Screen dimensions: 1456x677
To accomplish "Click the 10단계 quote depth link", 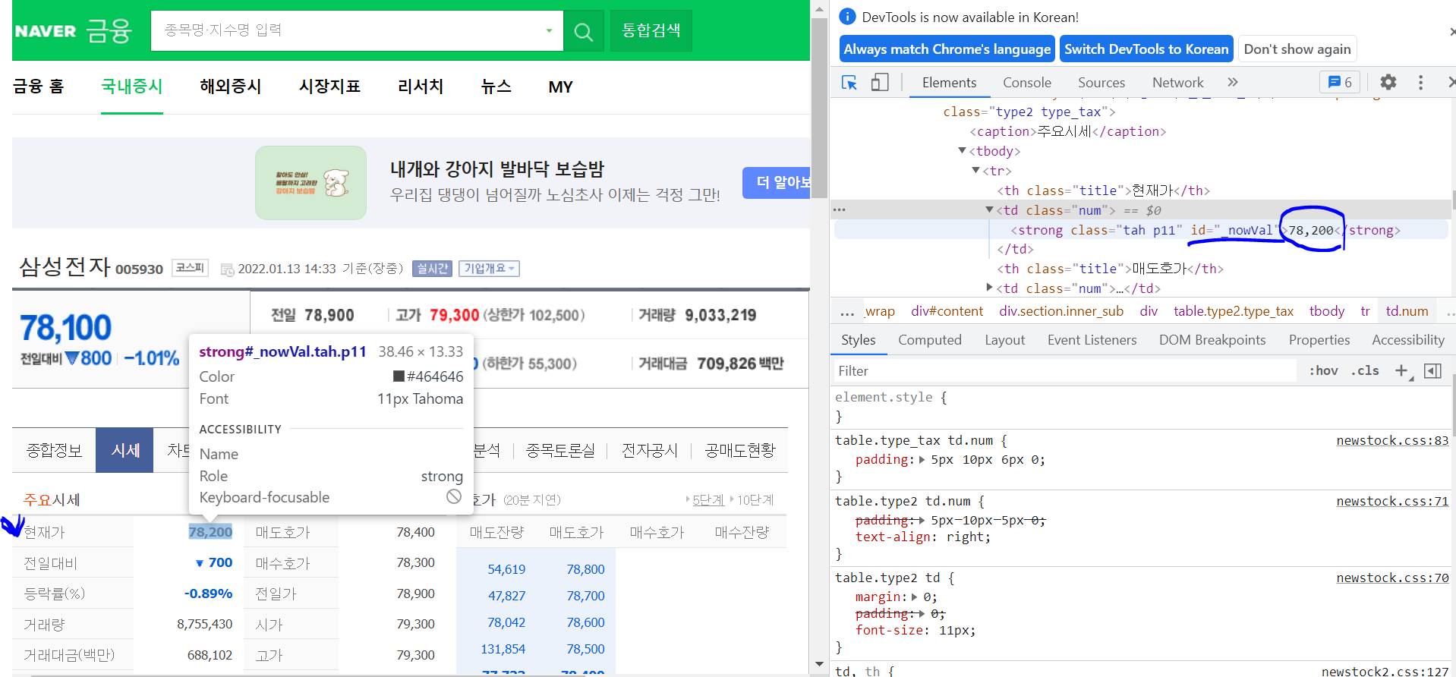I will point(755,500).
